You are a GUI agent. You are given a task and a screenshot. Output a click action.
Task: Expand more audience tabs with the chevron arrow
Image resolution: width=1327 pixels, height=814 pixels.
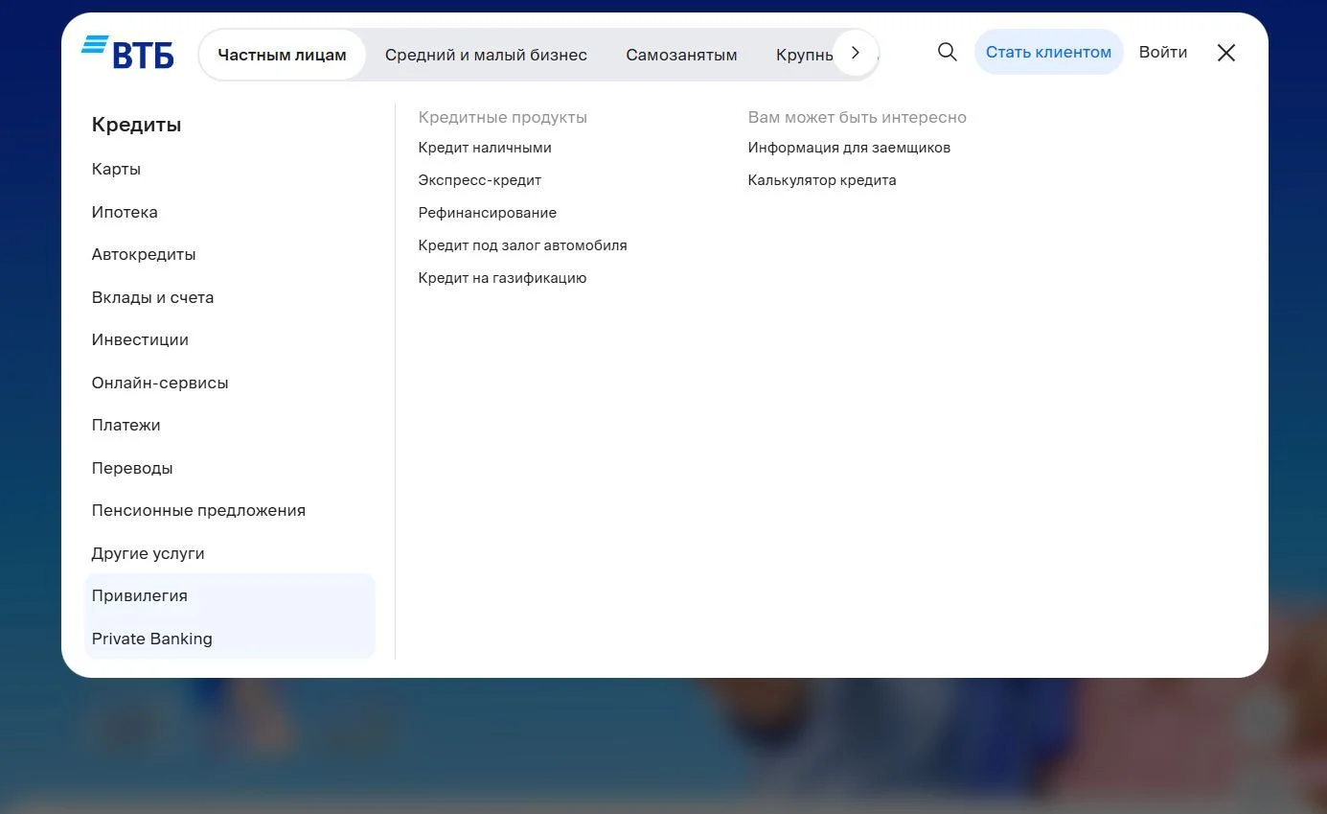[x=856, y=54]
